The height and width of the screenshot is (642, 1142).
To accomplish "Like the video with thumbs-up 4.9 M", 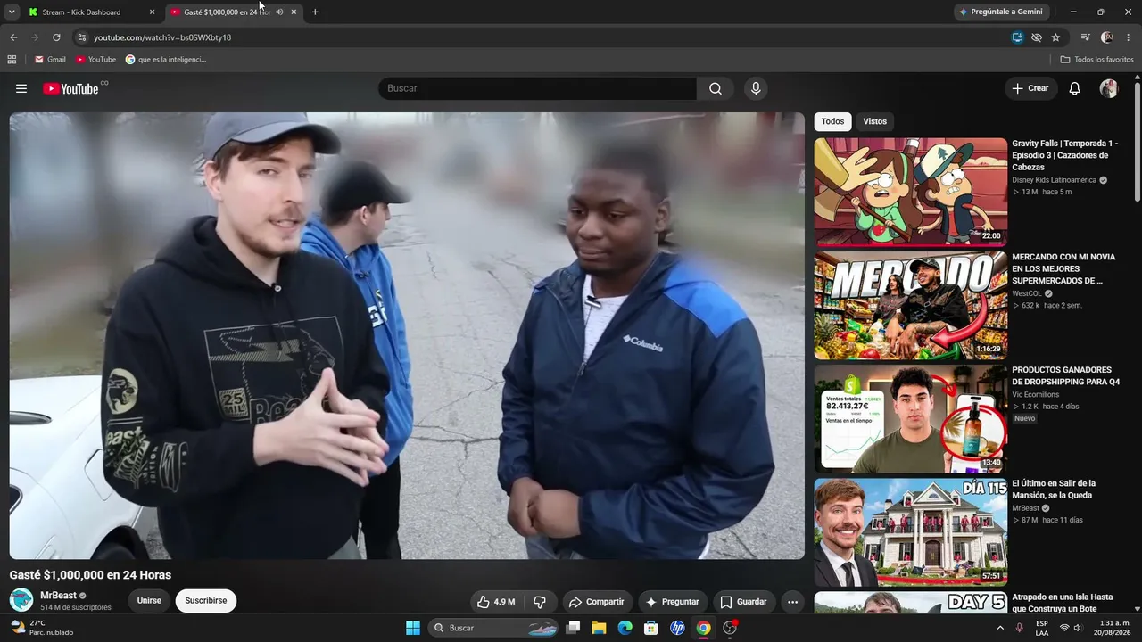I will point(496,602).
